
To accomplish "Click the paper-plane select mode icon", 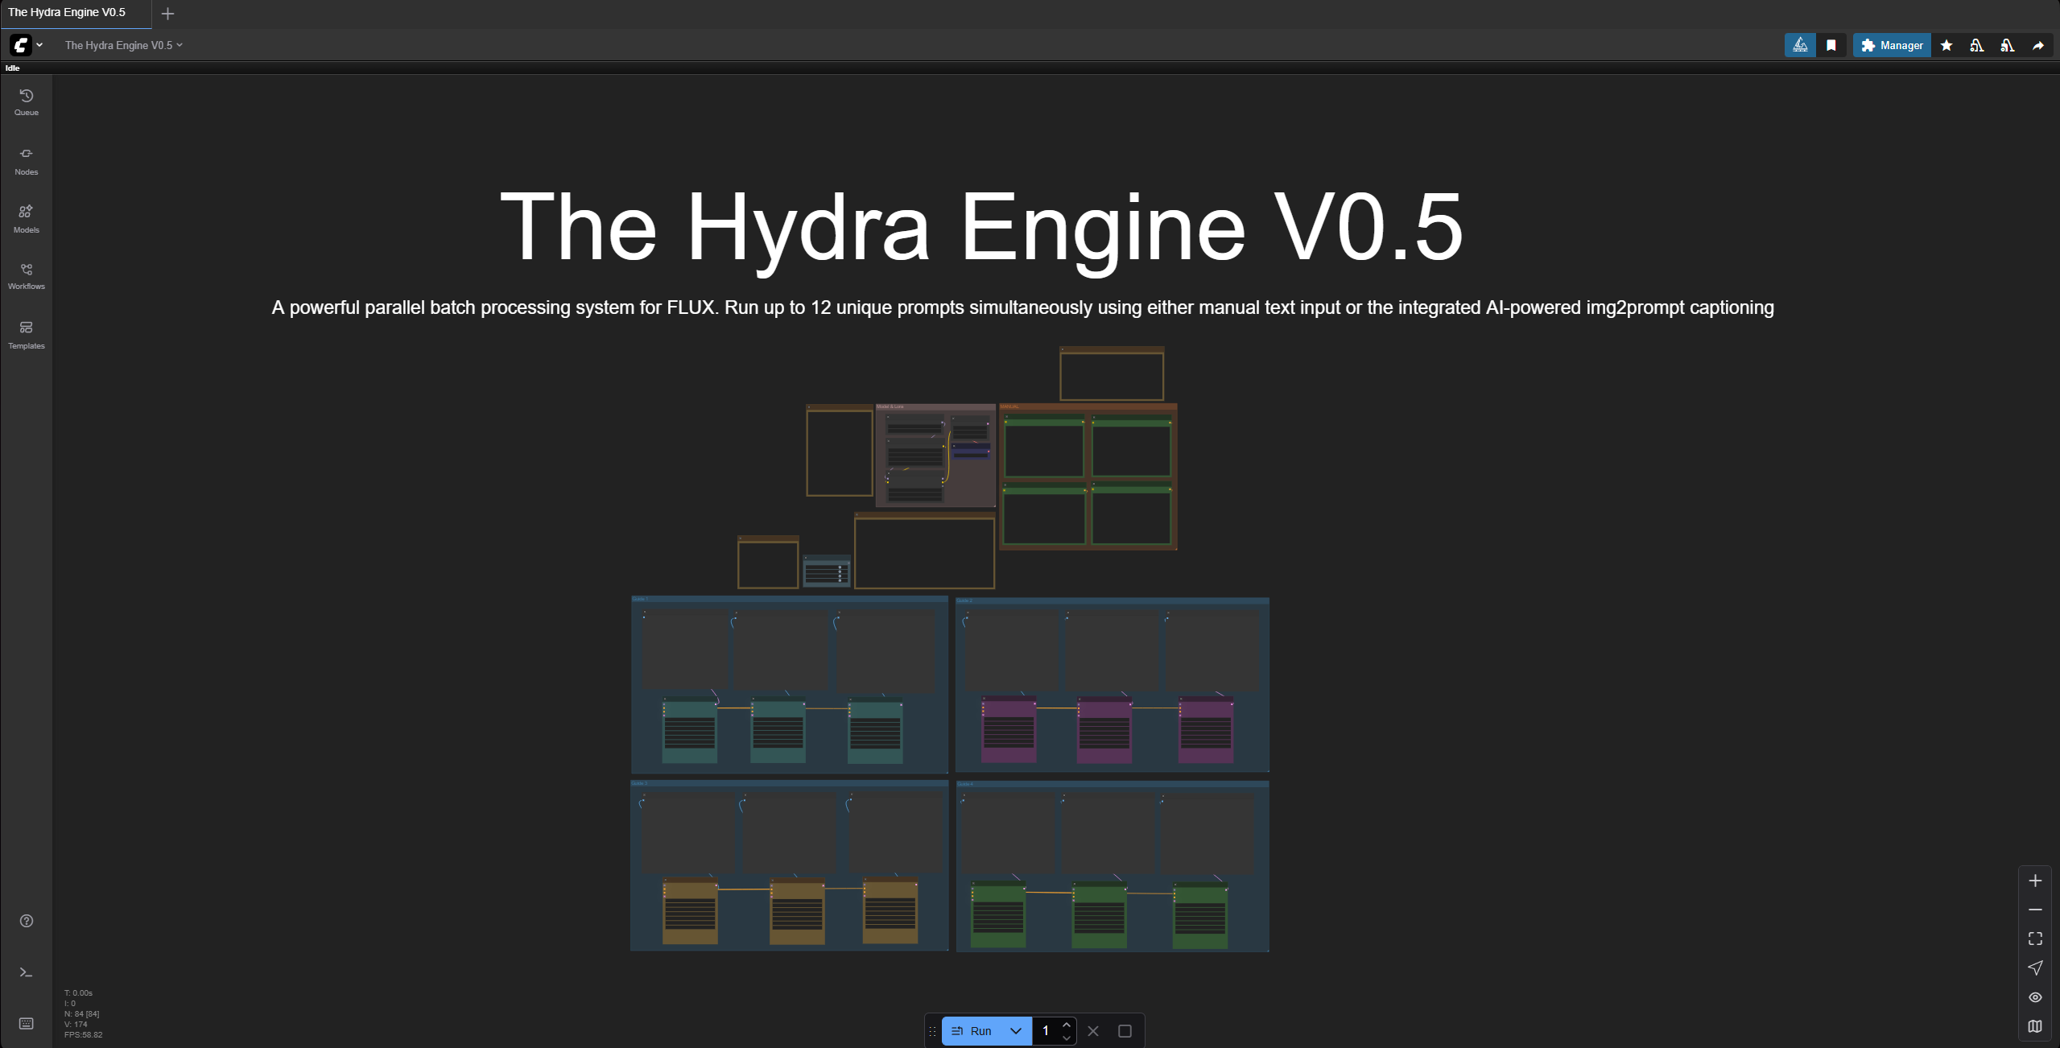I will coord(2035,968).
